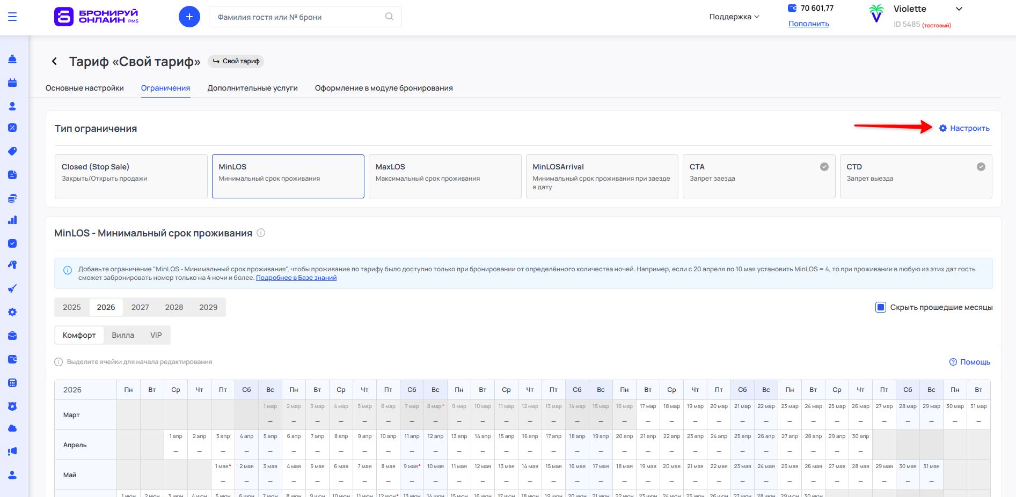Click the broom housekeeping sidebar icon
Screen dimensions: 1016x497
tap(12, 288)
